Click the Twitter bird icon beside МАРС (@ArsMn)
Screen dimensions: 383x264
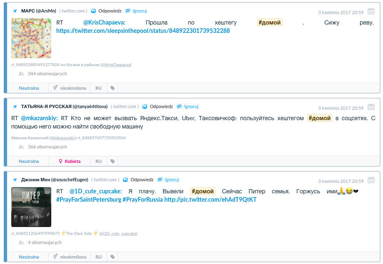[x=15, y=11]
